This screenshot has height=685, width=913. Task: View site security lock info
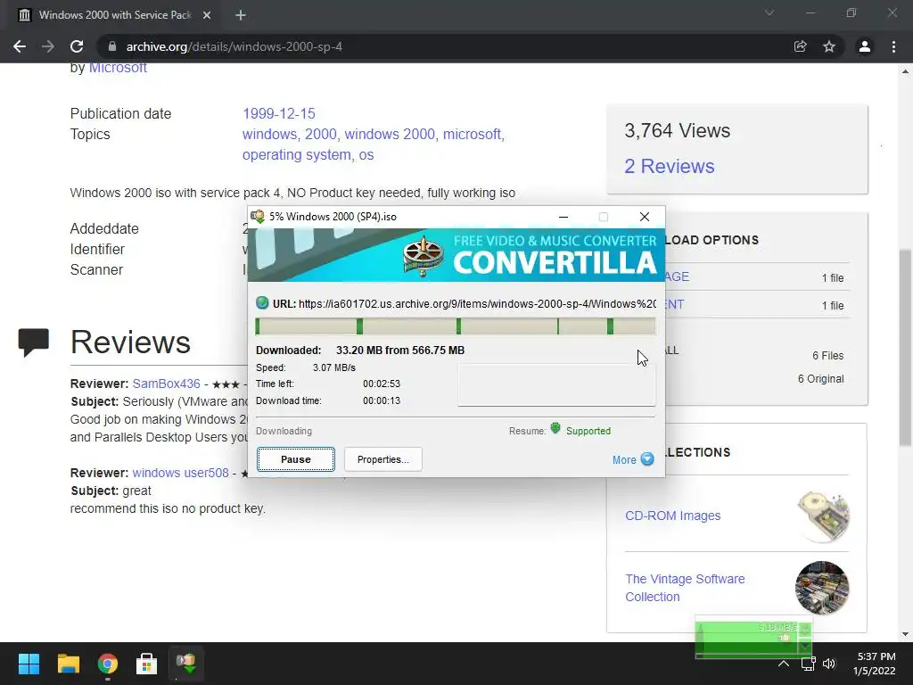(111, 46)
